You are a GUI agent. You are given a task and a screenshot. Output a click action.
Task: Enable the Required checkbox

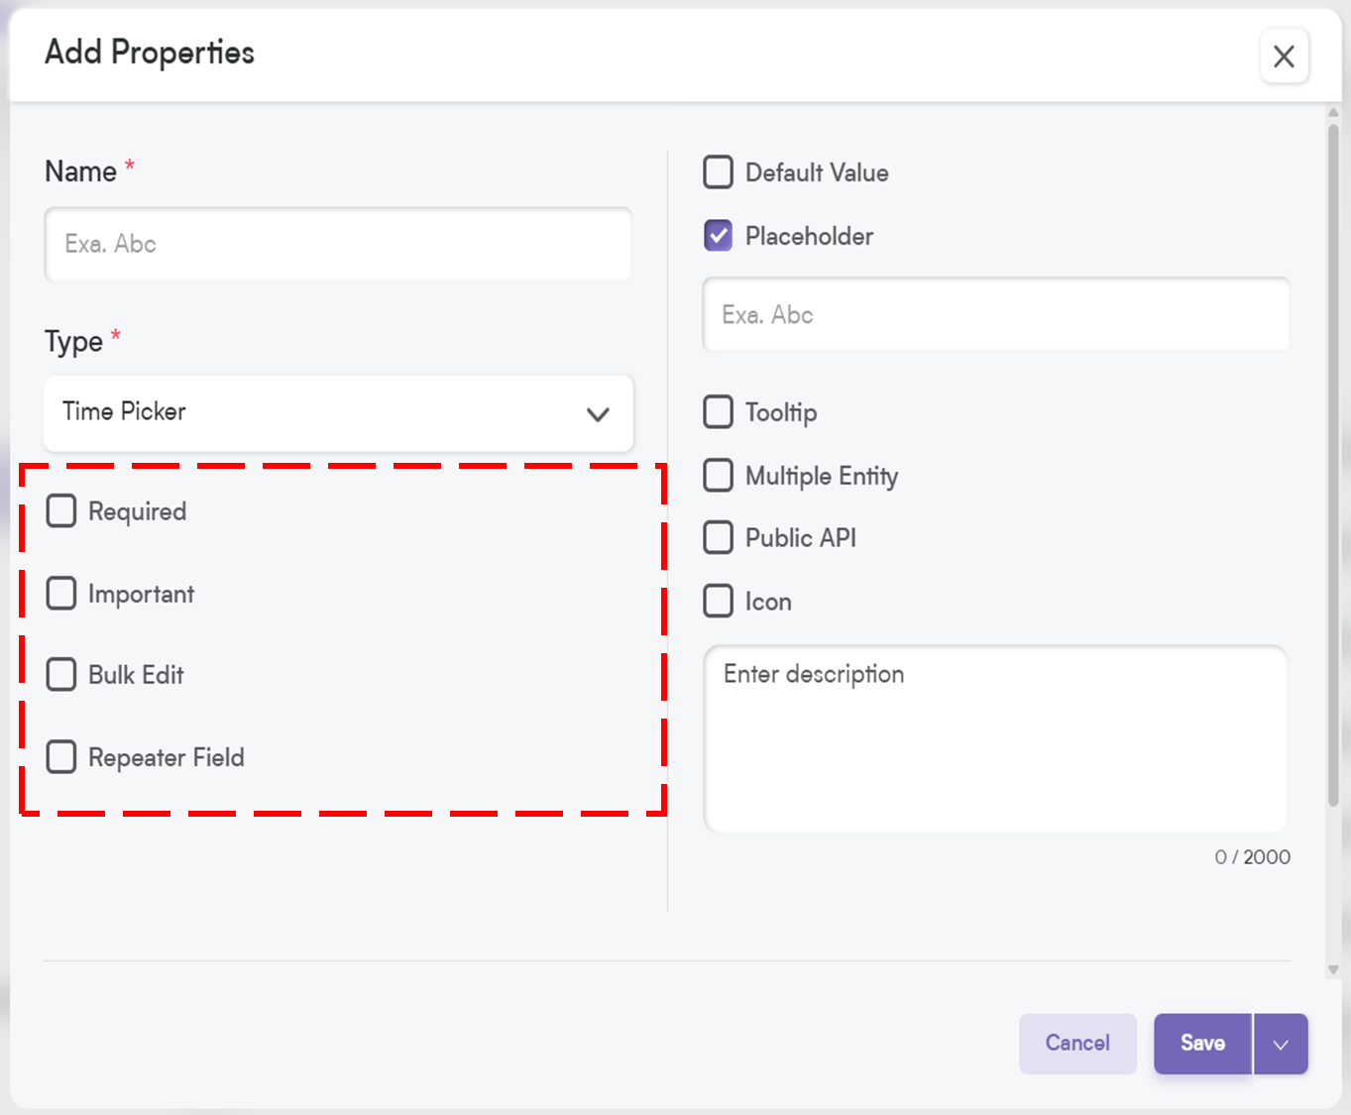(x=61, y=511)
